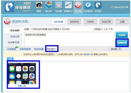The image size is (131, 93).
Task: Close the image picker panel
Action: (x=127, y=49)
